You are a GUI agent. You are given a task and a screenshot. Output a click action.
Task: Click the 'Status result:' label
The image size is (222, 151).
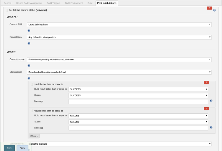tap(16, 72)
